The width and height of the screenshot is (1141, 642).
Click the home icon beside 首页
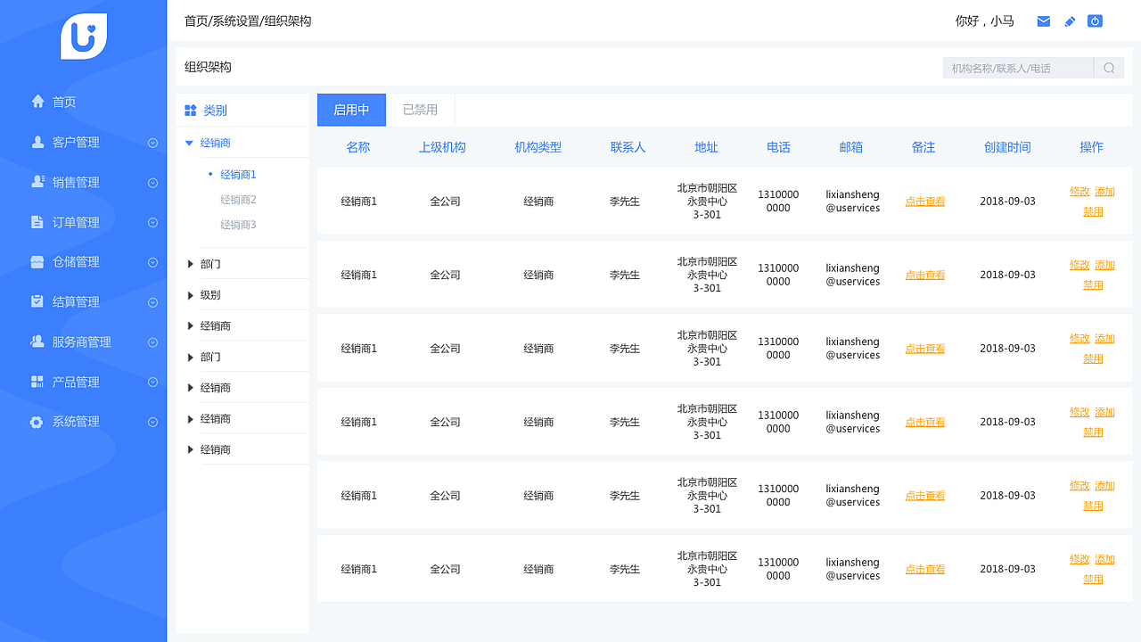[37, 102]
